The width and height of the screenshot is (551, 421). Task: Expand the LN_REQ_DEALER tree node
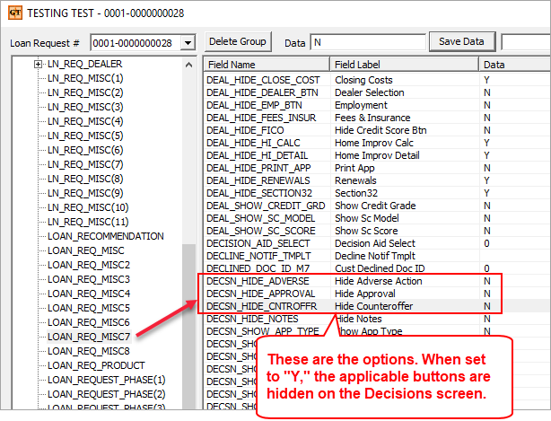point(38,65)
